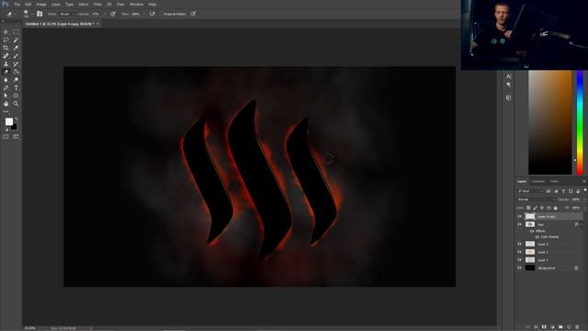Enable airbrush build-up icon
This screenshot has height=331, width=588.
(x=152, y=14)
